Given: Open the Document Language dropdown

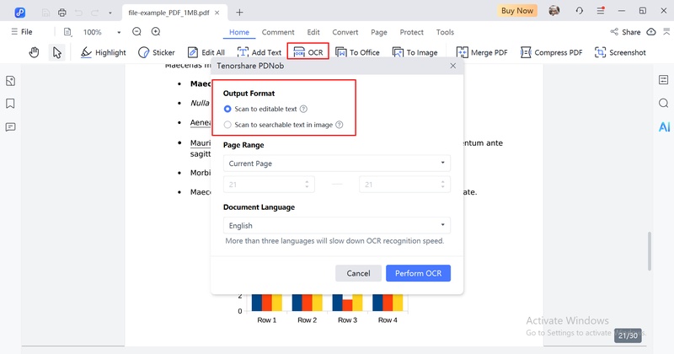Looking at the screenshot, I should [x=336, y=226].
